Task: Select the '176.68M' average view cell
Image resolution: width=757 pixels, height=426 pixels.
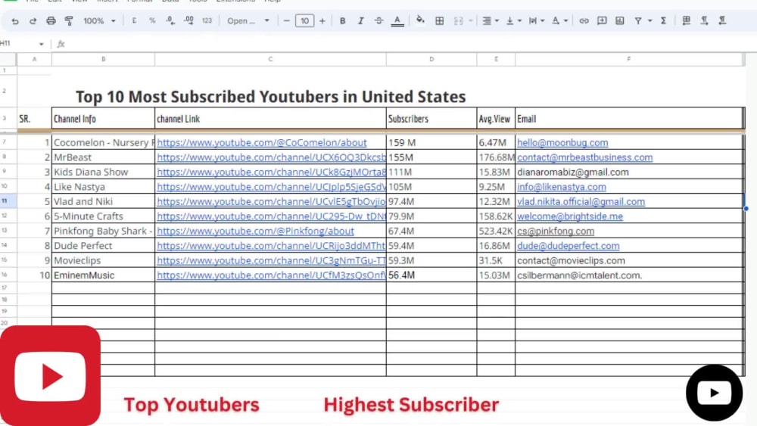Action: (496, 157)
